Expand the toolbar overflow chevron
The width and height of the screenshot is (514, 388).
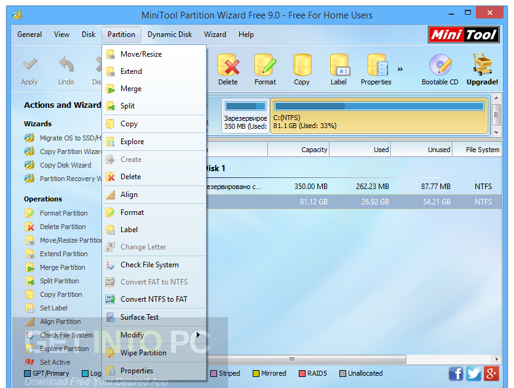pos(400,69)
